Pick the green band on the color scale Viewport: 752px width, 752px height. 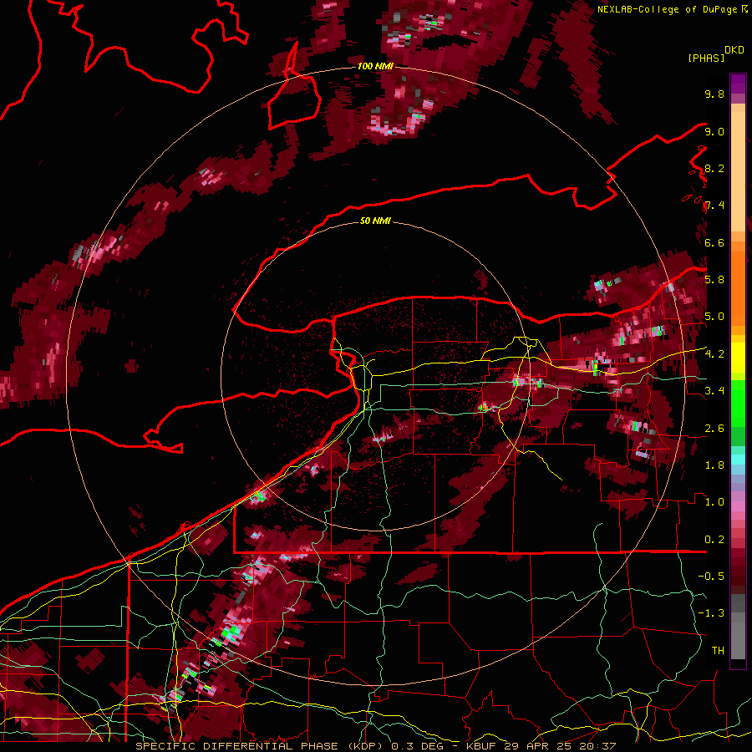[x=738, y=403]
